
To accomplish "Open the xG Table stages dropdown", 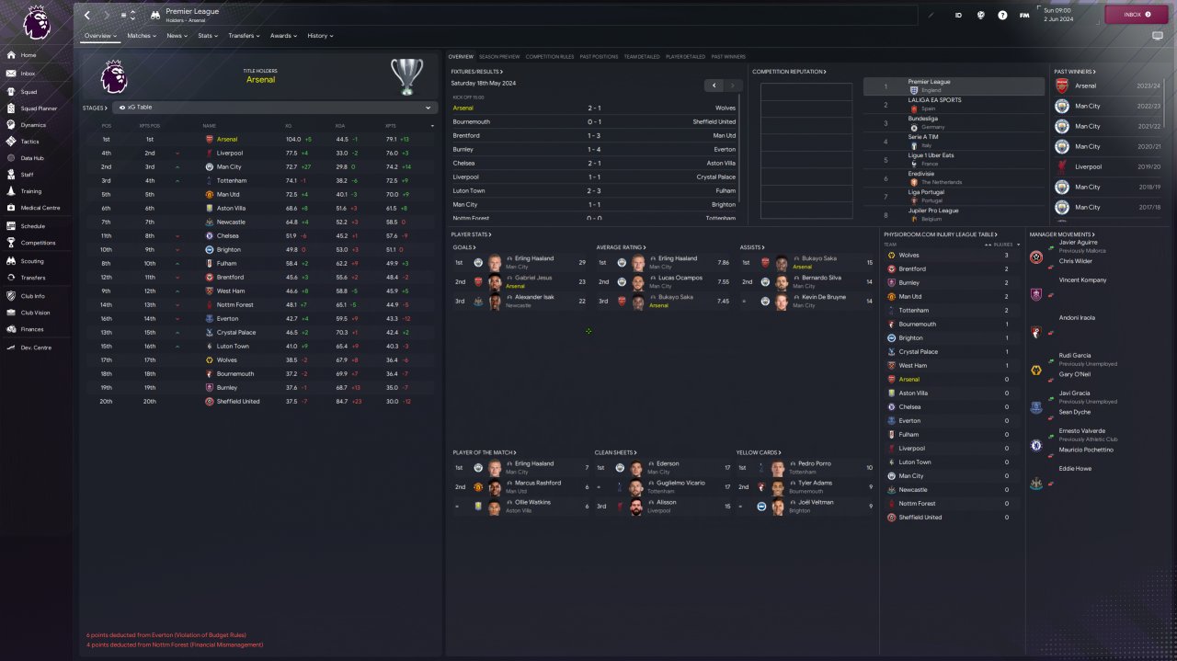I will point(274,108).
